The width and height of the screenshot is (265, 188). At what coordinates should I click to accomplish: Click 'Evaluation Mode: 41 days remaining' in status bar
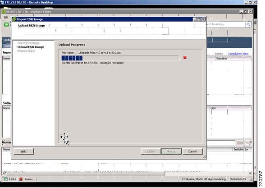(204, 179)
